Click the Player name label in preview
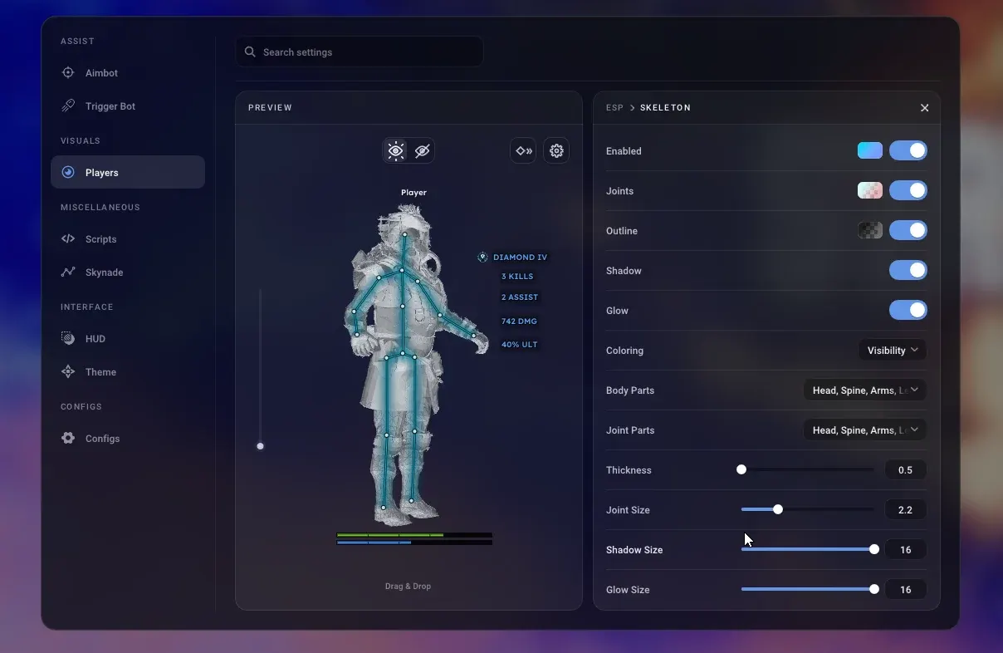Viewport: 1003px width, 653px height. (413, 193)
